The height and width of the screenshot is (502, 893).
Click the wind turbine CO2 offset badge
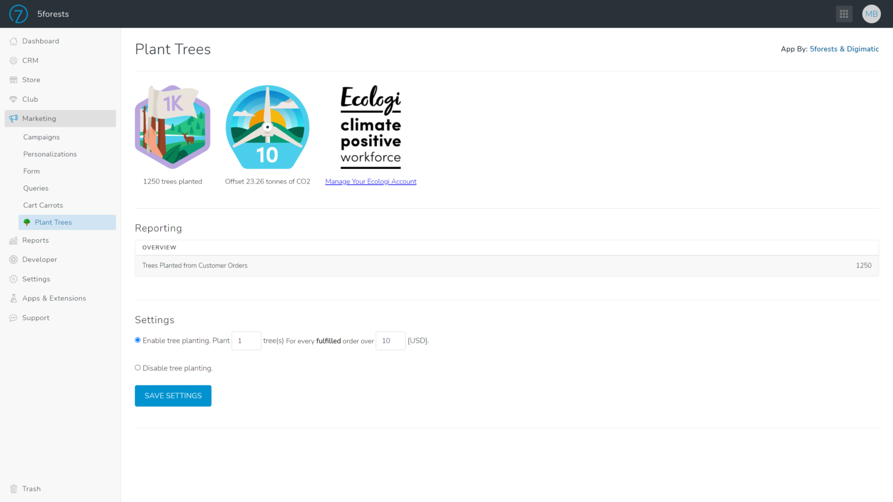tap(267, 127)
